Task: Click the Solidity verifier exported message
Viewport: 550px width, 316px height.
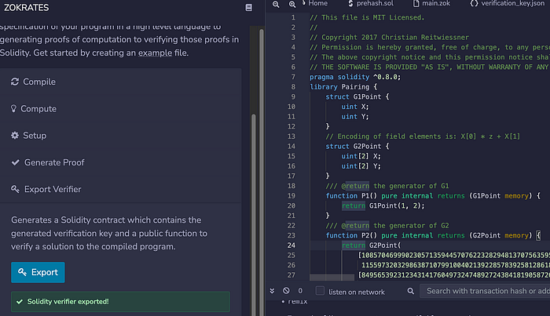Action: pyautogui.click(x=120, y=302)
